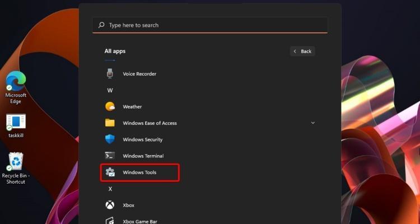Launch the Xbox app icon

tap(110, 205)
